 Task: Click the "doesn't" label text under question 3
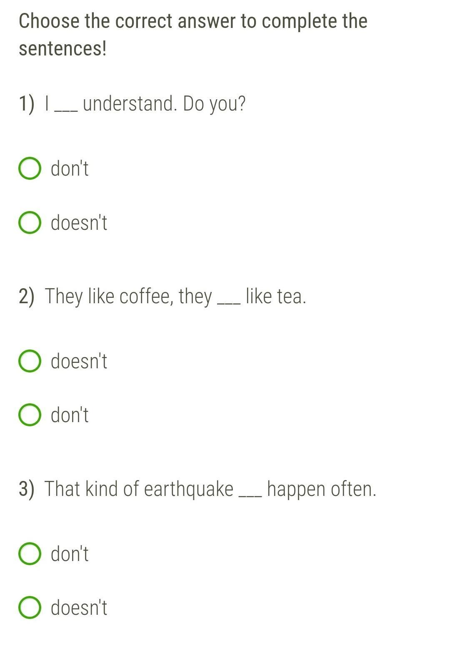79,608
